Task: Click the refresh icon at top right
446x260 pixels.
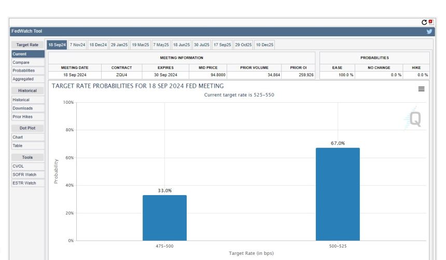Action: 424,22
